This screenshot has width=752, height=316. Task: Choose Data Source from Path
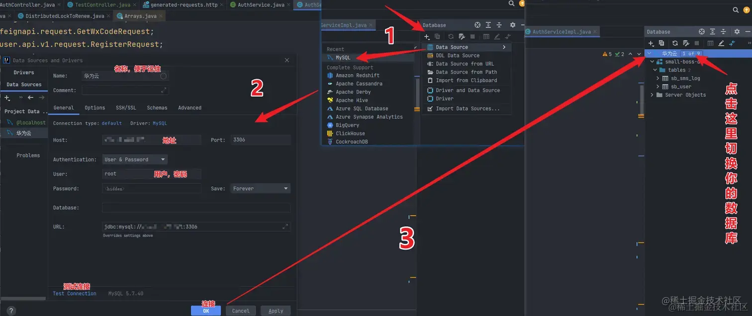coord(468,72)
